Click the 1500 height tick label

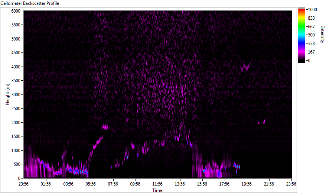16,136
